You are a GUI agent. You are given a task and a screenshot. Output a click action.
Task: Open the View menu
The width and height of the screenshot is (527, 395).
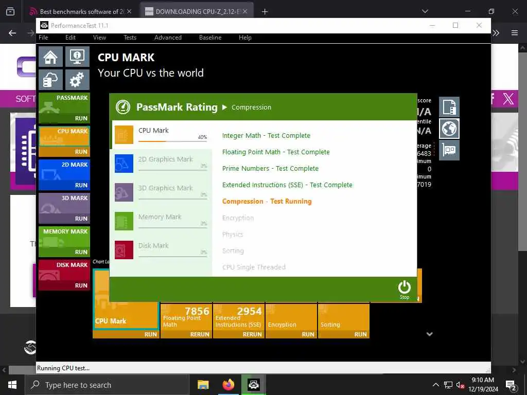coord(99,37)
